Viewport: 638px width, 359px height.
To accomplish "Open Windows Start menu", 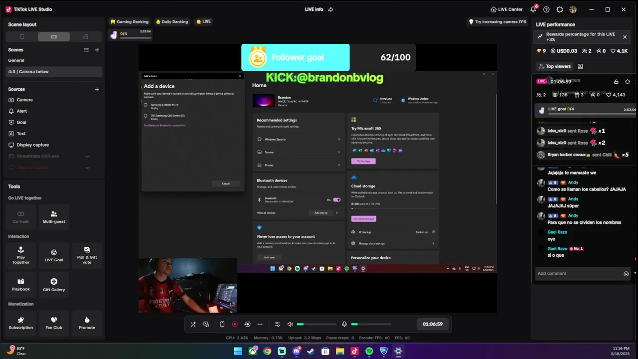I will (x=238, y=351).
